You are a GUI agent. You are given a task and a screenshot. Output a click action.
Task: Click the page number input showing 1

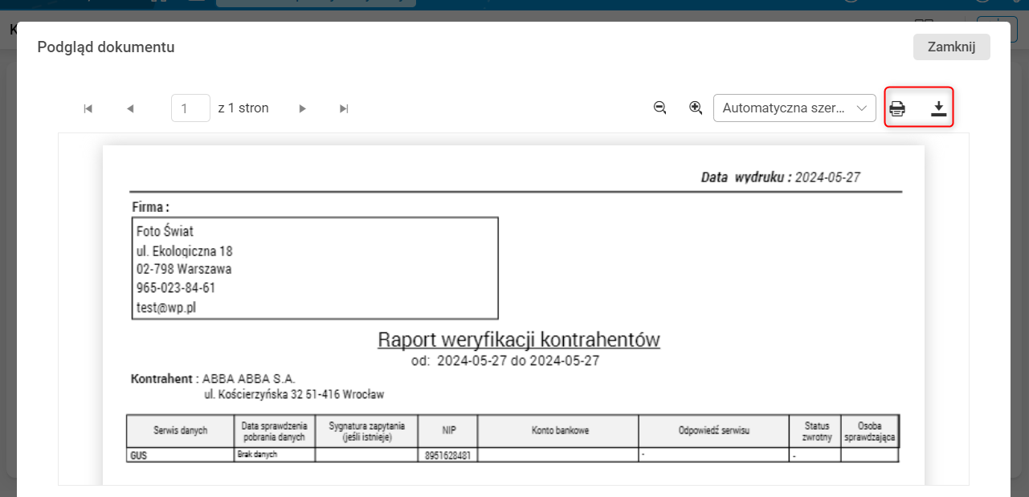[190, 108]
